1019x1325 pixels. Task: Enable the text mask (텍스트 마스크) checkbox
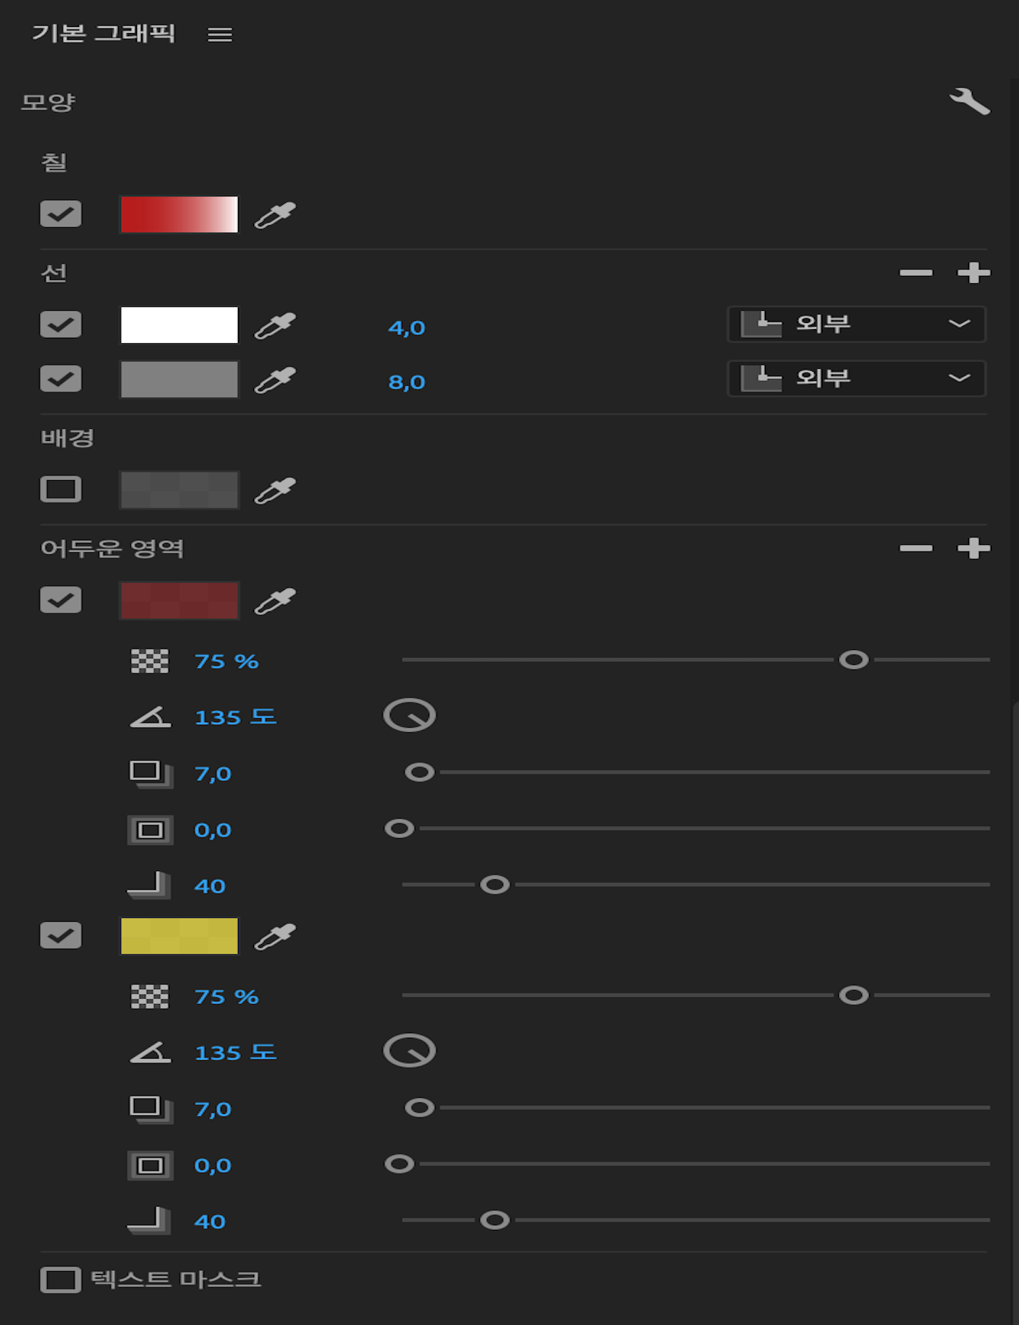(x=61, y=1279)
